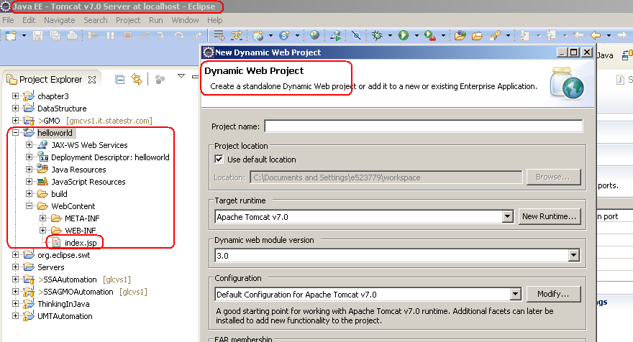
Task: Collapse the helloworld project node
Action: [x=15, y=133]
